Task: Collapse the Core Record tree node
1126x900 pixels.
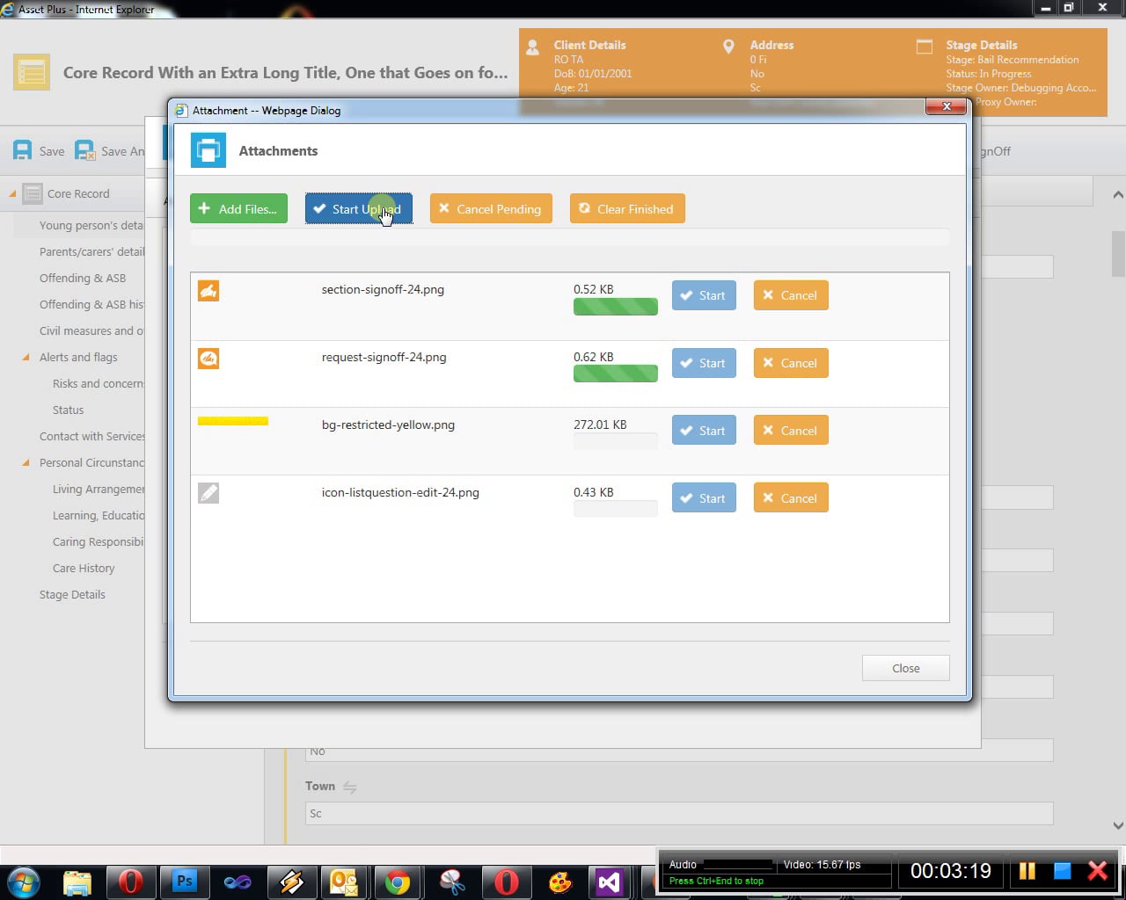Action: (x=12, y=193)
